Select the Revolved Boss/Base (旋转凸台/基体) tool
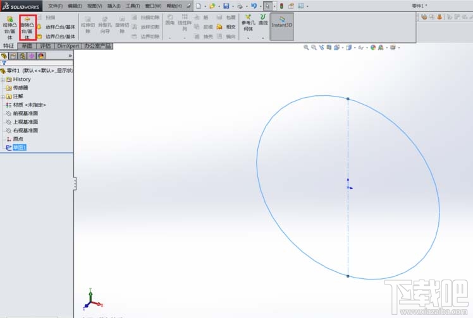473x318 pixels. tap(27, 28)
